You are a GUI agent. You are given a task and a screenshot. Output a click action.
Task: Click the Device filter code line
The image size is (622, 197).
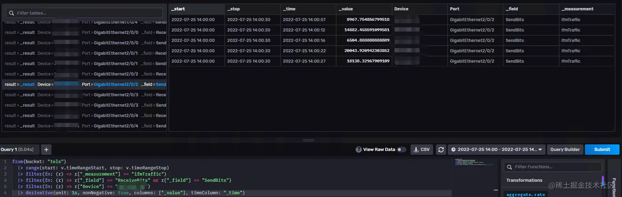coord(84,187)
